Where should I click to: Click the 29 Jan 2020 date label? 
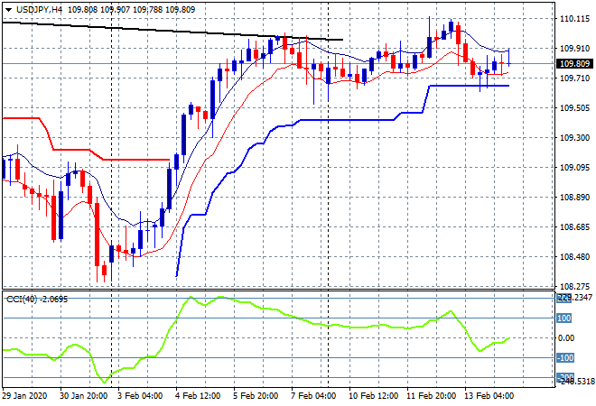(24, 396)
